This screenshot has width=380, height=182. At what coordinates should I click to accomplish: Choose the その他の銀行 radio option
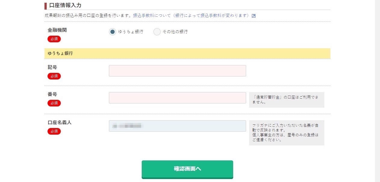pos(157,32)
